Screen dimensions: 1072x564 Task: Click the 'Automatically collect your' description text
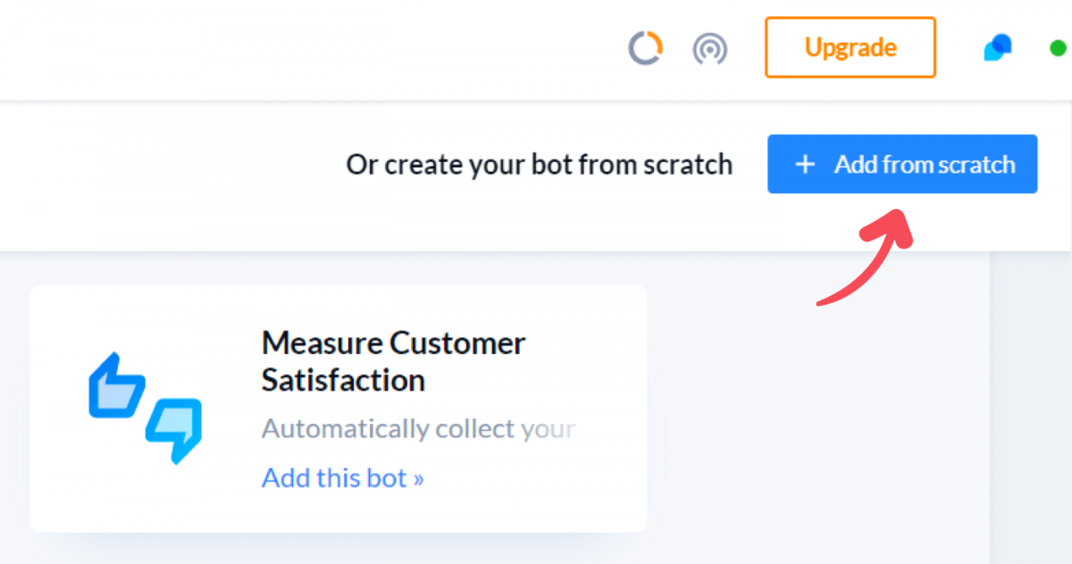click(419, 429)
